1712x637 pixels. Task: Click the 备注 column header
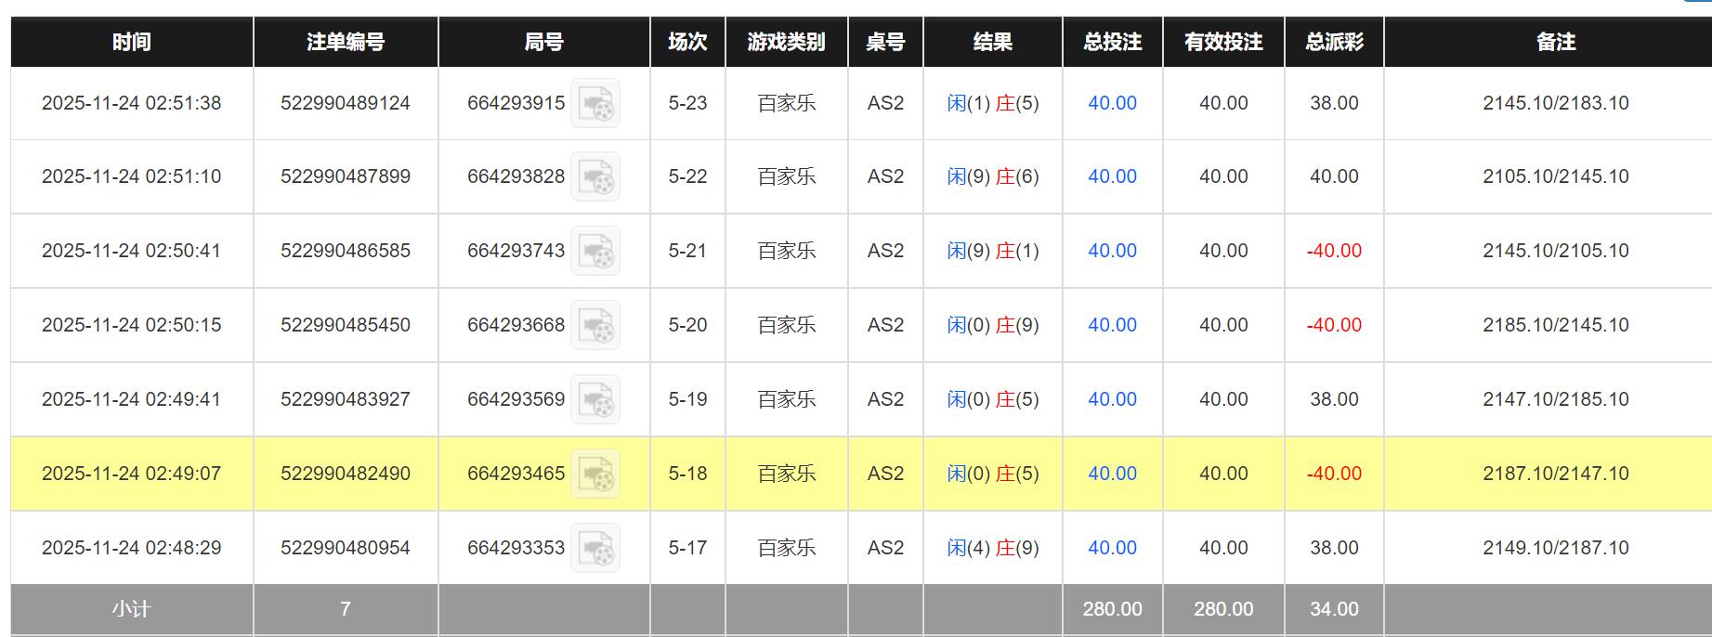click(1548, 41)
